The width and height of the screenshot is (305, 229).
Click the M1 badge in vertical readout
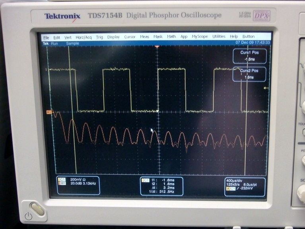coord(62,183)
